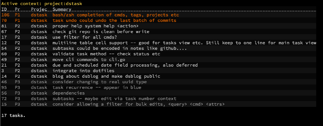Click the 'ID' column header
This screenshot has width=323, height=126.
tap(4, 9)
